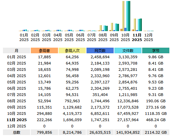The image size is (173, 140).
Task: Select total visitors 799,856
Action: 44,132
